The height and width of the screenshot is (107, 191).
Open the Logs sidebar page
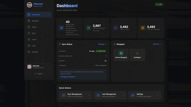pos(38,46)
